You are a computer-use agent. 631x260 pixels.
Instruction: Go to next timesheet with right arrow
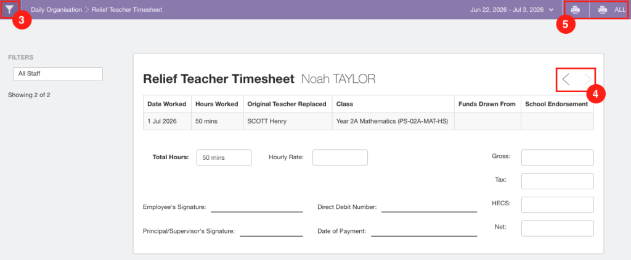[587, 79]
